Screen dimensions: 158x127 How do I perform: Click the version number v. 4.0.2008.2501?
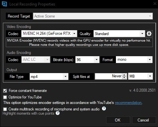click(x=142, y=90)
